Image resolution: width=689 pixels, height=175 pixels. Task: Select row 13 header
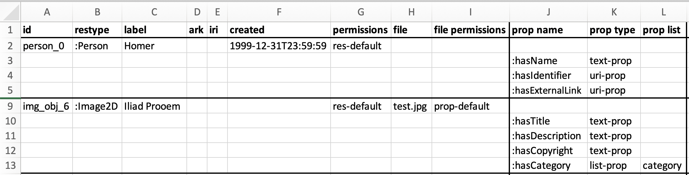(10, 165)
